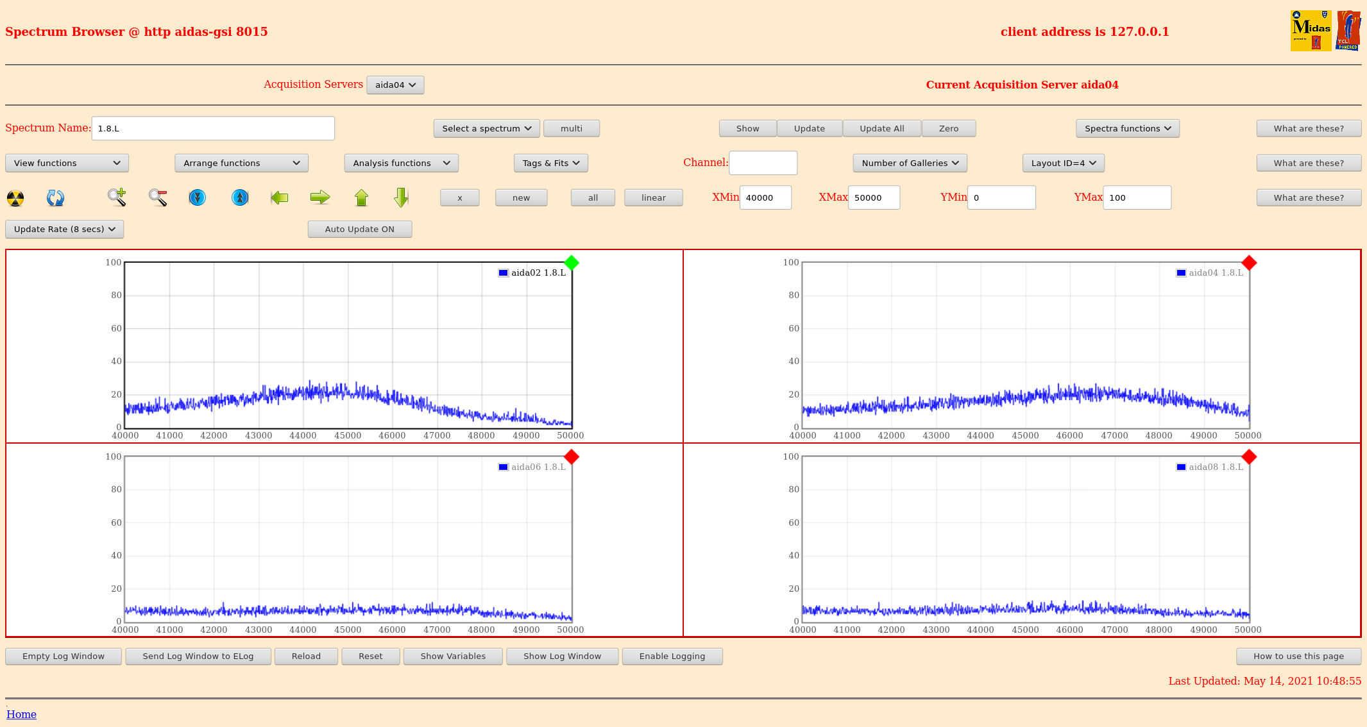
Task: Click the yellow radiation hazard icon
Action: (x=15, y=198)
